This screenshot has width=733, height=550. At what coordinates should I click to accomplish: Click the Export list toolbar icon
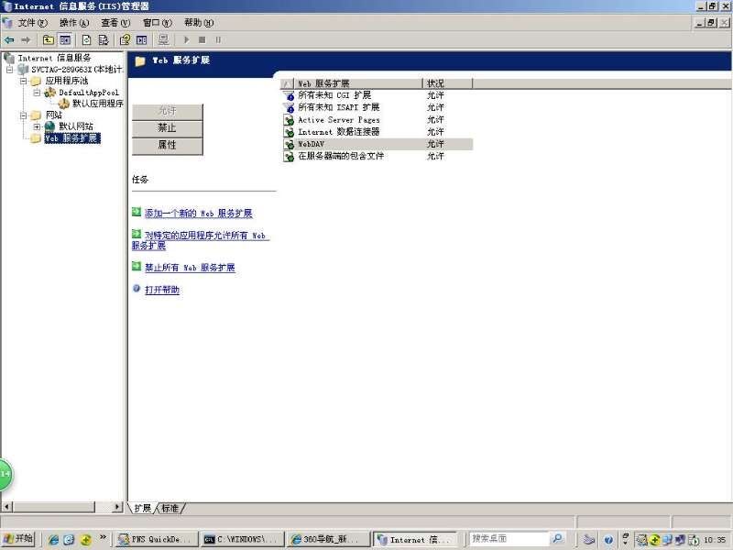(104, 39)
